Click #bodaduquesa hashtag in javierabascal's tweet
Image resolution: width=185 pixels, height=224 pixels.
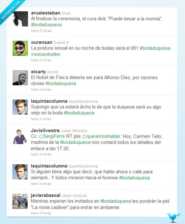pos(116,201)
